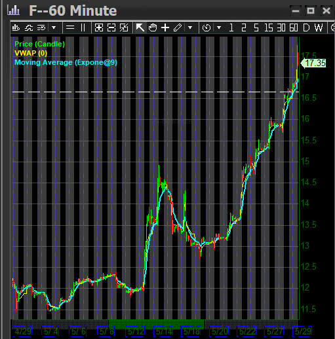Screen dimensions: 335x339
Task: Click the Price (Candle) legend label
Action: (x=39, y=44)
